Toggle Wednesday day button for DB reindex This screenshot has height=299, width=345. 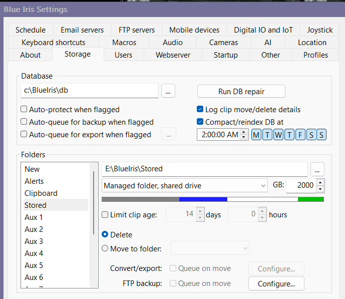click(278, 134)
